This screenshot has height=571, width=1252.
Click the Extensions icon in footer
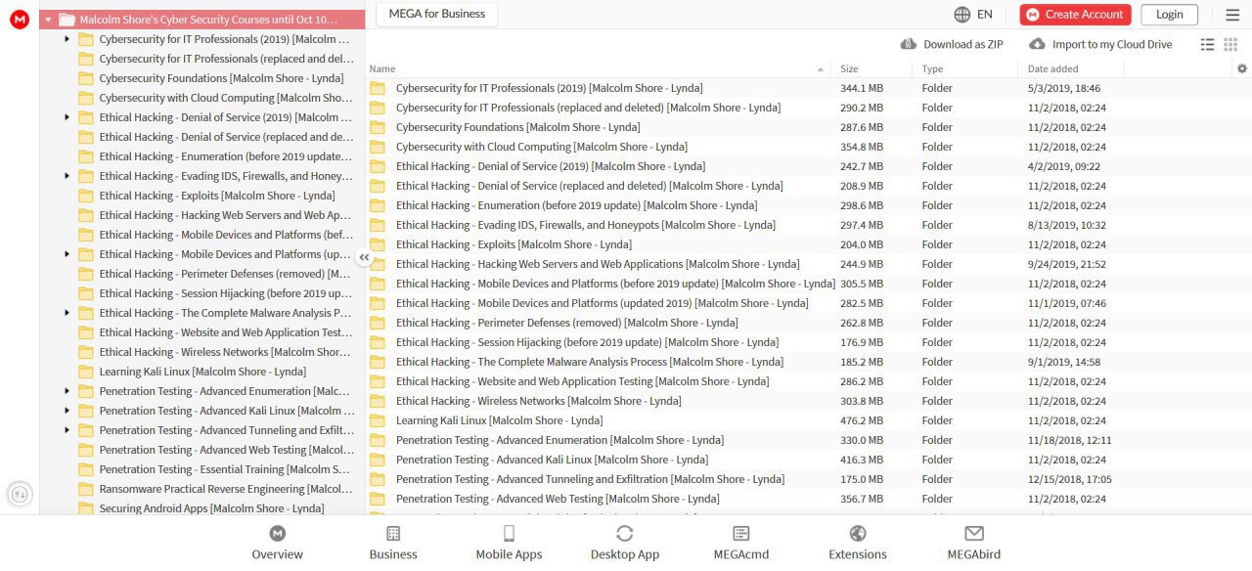[858, 533]
